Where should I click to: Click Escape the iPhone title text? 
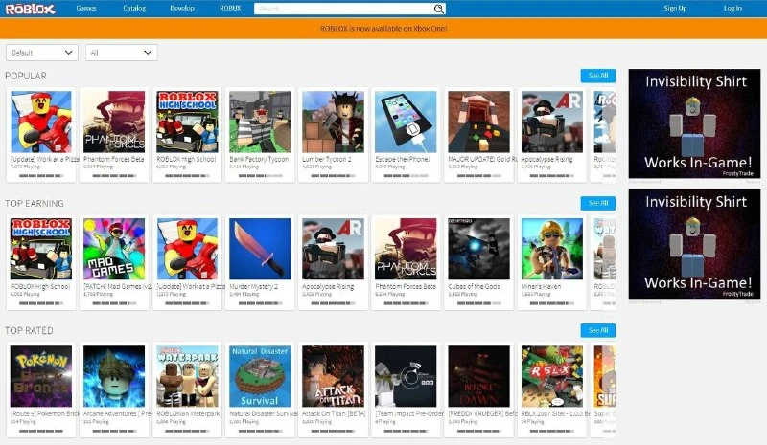(x=402, y=159)
